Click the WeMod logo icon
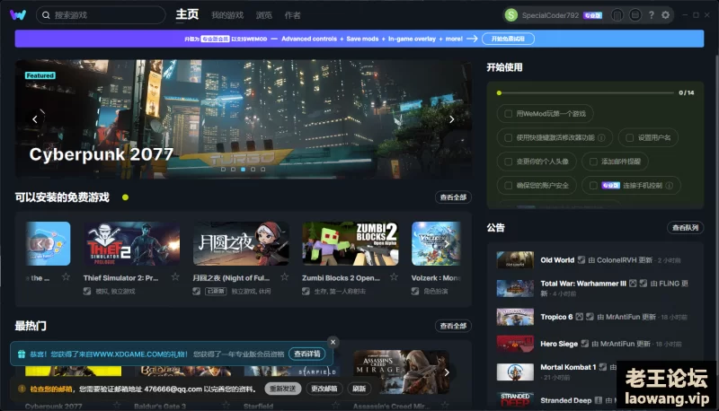Viewport: 719px width, 411px height. pos(18,15)
